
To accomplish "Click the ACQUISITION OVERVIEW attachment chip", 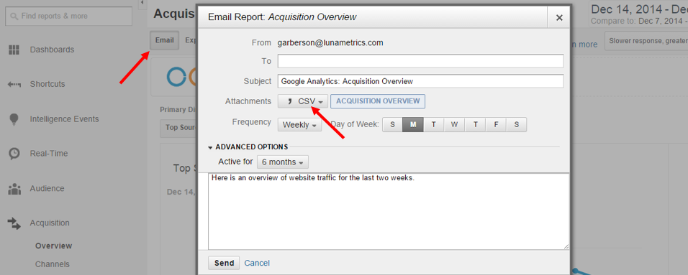I will tap(378, 101).
